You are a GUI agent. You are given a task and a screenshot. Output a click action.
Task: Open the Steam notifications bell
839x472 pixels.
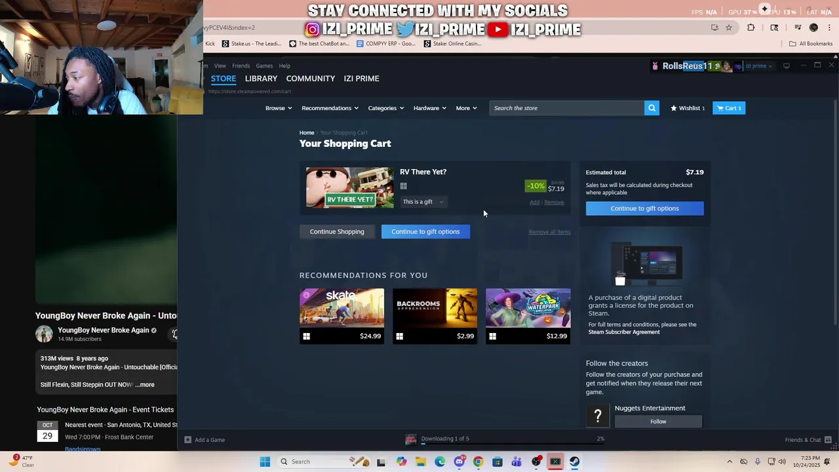coord(718,66)
